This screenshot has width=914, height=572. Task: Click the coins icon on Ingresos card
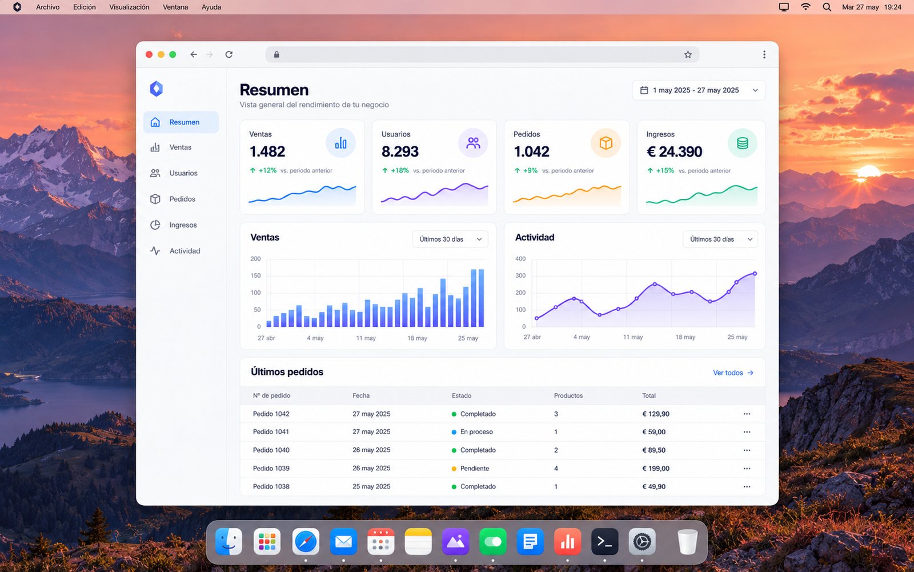pyautogui.click(x=742, y=143)
